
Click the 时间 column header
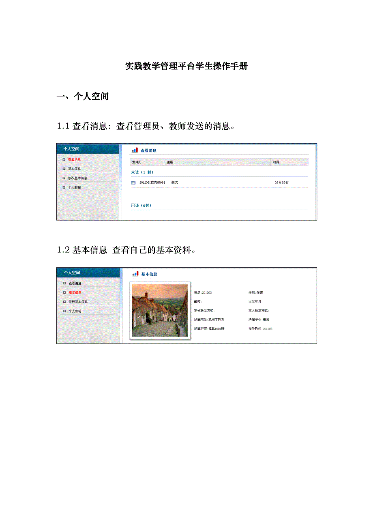click(276, 162)
